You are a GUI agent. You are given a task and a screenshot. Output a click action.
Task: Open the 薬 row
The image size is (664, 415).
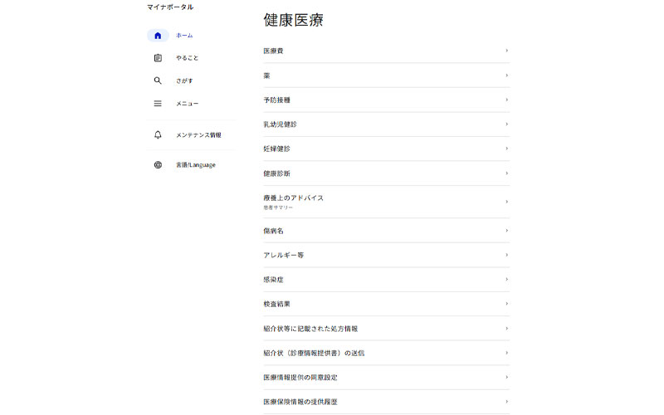(386, 76)
